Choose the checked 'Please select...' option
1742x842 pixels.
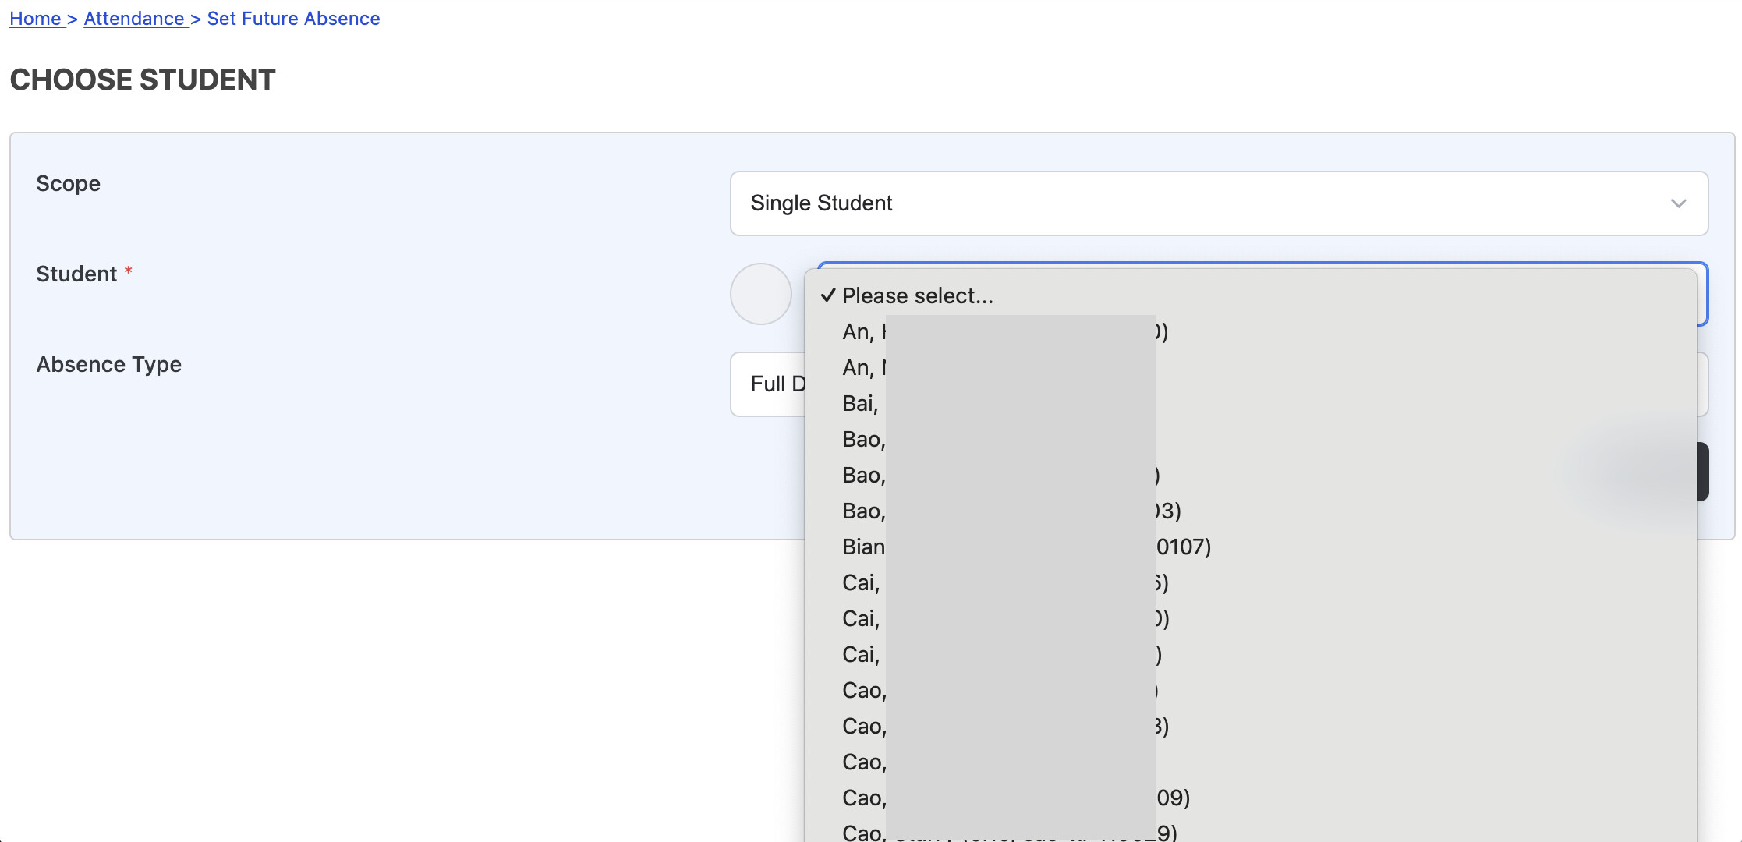917,296
